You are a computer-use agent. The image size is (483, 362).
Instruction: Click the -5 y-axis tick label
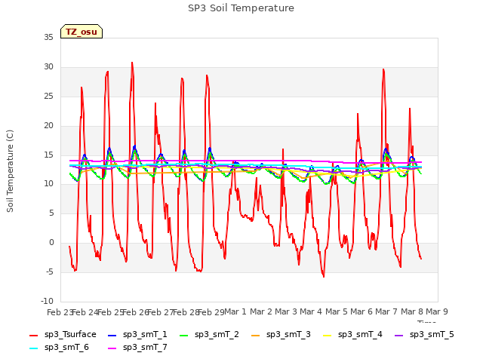click(x=50, y=271)
